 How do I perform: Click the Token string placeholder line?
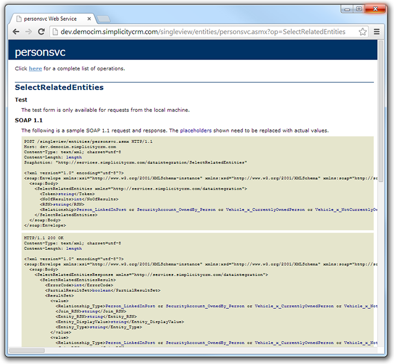[67, 194]
